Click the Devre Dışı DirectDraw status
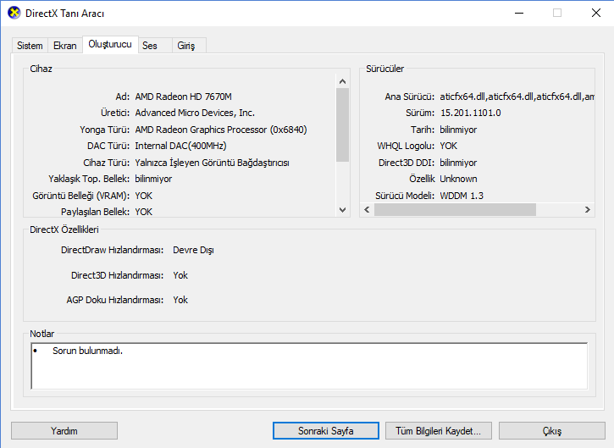Screen dimensions: 614x448 [x=193, y=250]
